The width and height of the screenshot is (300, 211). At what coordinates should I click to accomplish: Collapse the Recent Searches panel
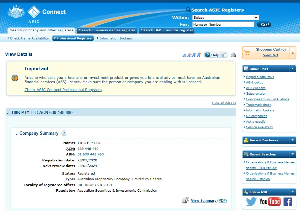coord(292,154)
